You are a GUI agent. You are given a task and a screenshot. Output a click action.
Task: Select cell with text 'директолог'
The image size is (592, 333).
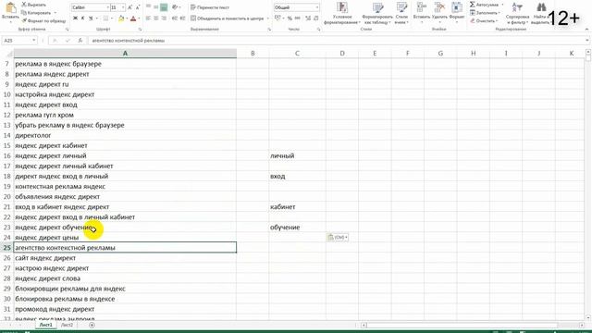[x=125, y=135]
